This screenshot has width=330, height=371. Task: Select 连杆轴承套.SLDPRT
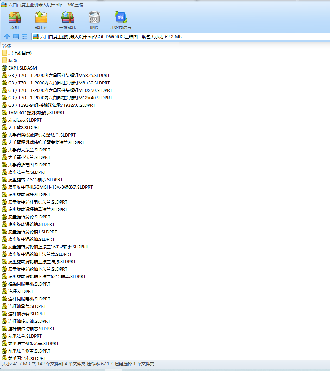[x=24, y=314]
